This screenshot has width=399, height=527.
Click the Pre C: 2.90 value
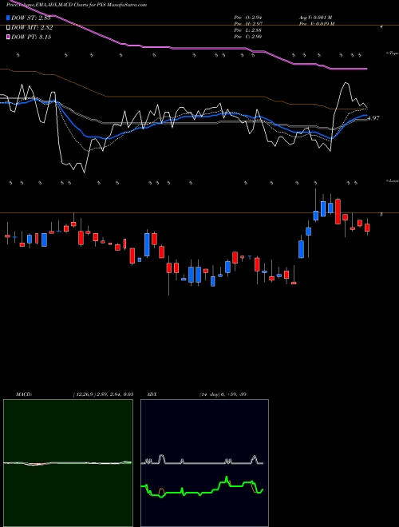(x=248, y=37)
